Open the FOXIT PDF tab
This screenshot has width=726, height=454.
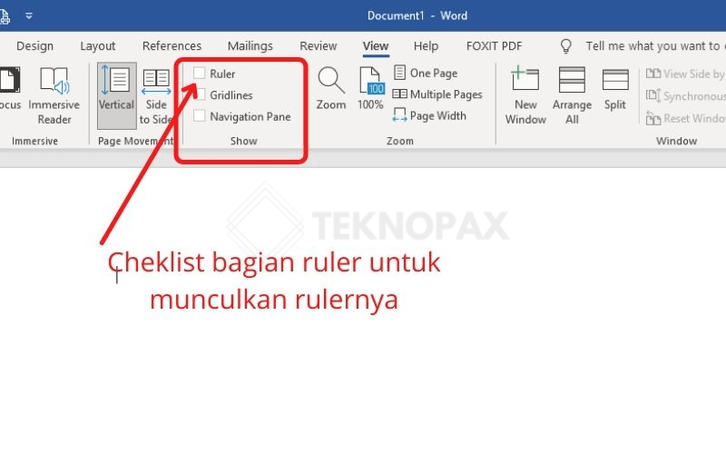[494, 46]
